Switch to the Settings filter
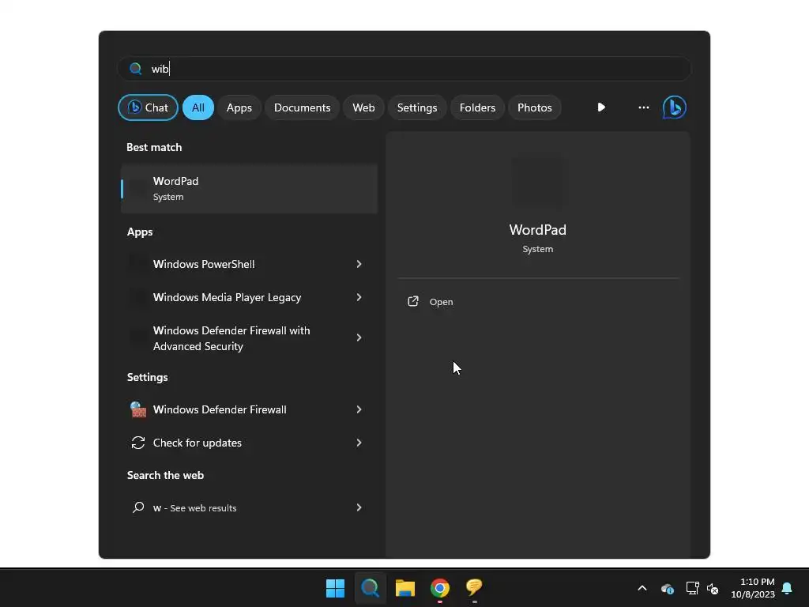Screen dimensions: 809x607 pyautogui.click(x=417, y=107)
